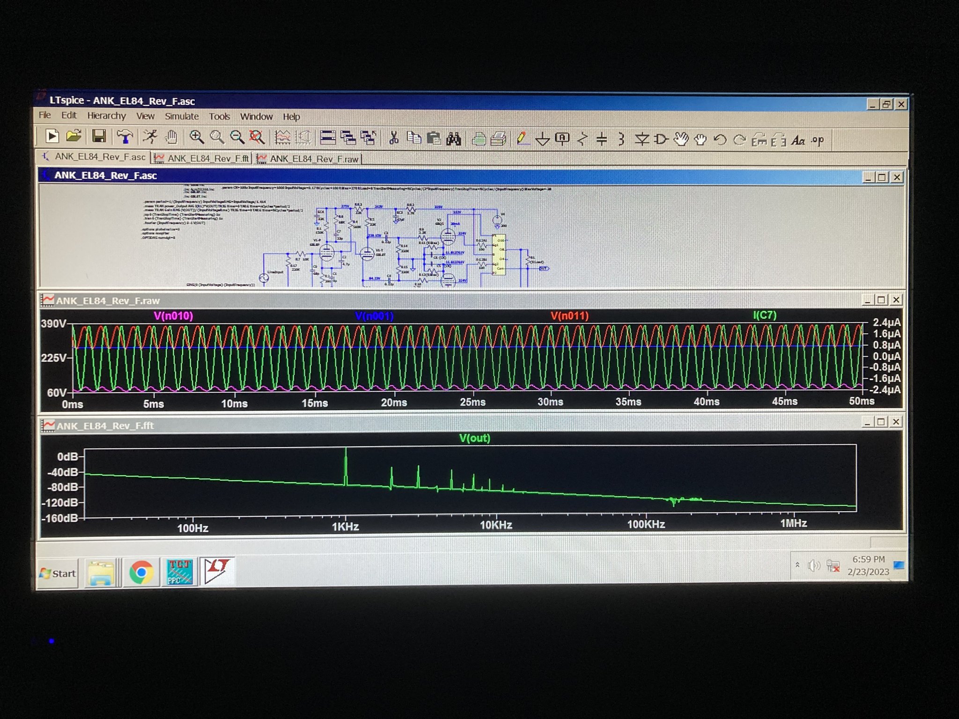The image size is (959, 719).
Task: Maximize the ANK_EL84_Rev_F.raw waveform window
Action: tap(881, 300)
